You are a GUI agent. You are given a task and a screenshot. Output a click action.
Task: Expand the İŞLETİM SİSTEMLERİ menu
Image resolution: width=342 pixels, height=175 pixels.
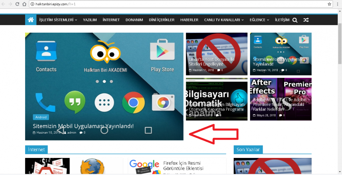58,20
